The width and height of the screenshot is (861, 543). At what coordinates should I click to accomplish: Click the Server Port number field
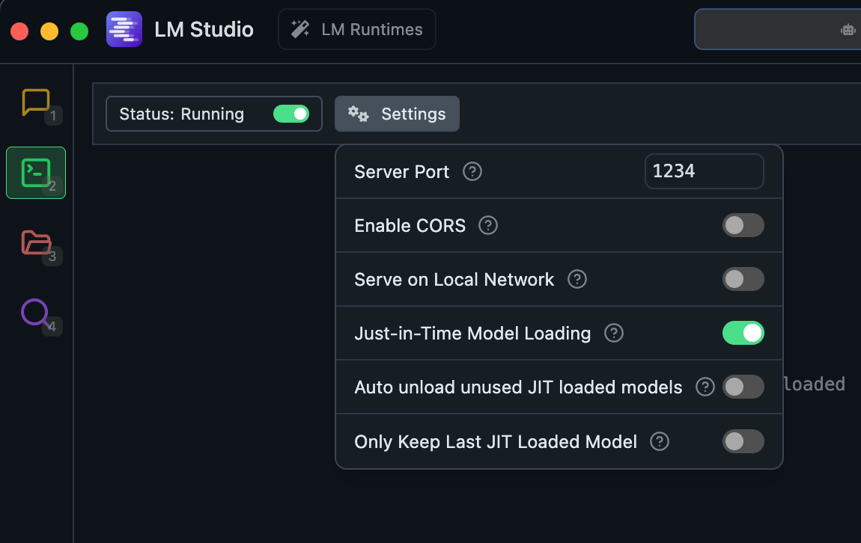click(x=704, y=171)
